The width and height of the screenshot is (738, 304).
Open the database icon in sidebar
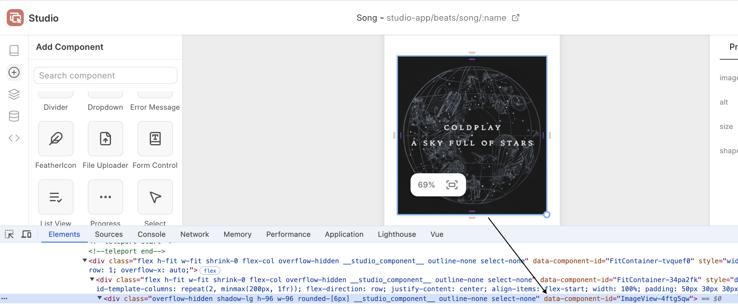pos(14,116)
